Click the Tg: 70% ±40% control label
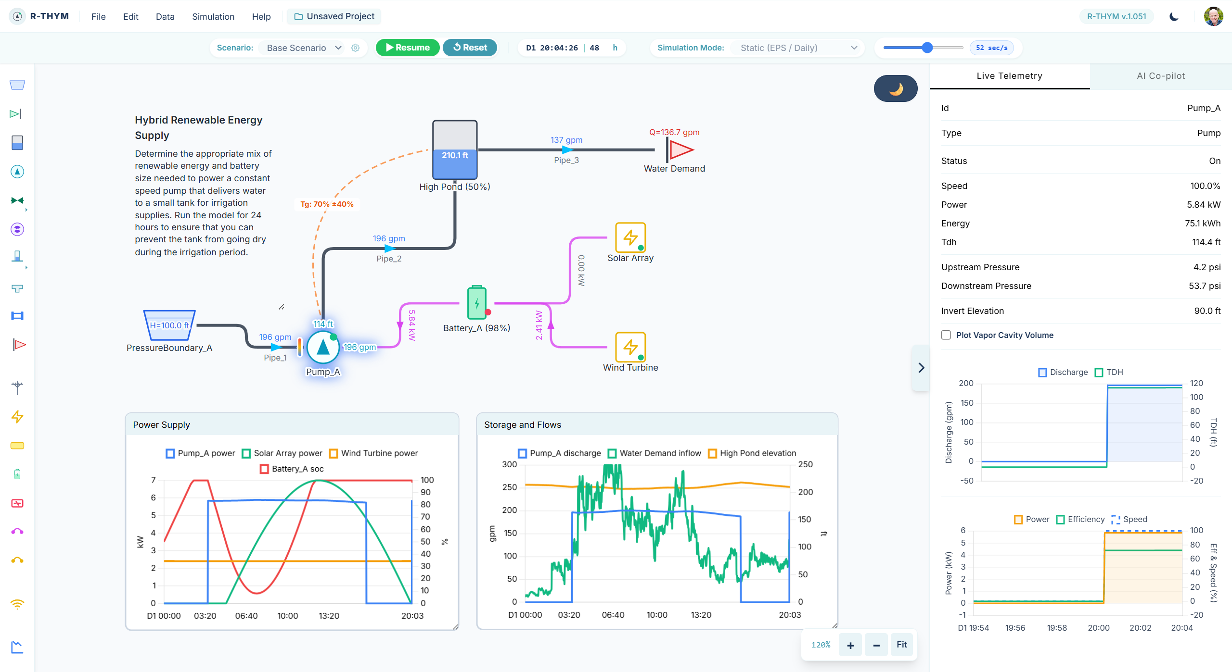 pos(327,204)
